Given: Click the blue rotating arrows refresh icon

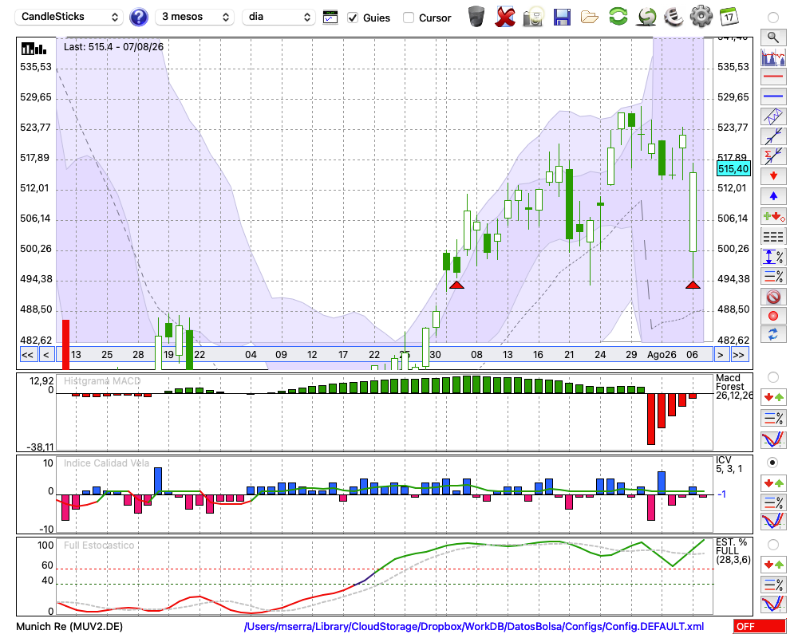Looking at the screenshot, I should (x=773, y=335).
